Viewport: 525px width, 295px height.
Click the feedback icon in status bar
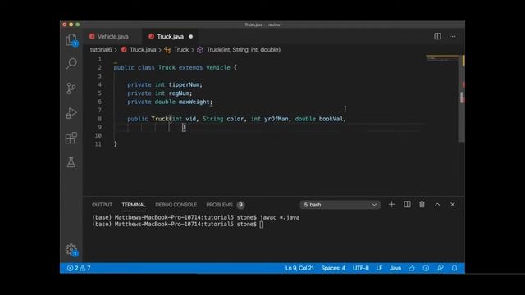[440, 268]
